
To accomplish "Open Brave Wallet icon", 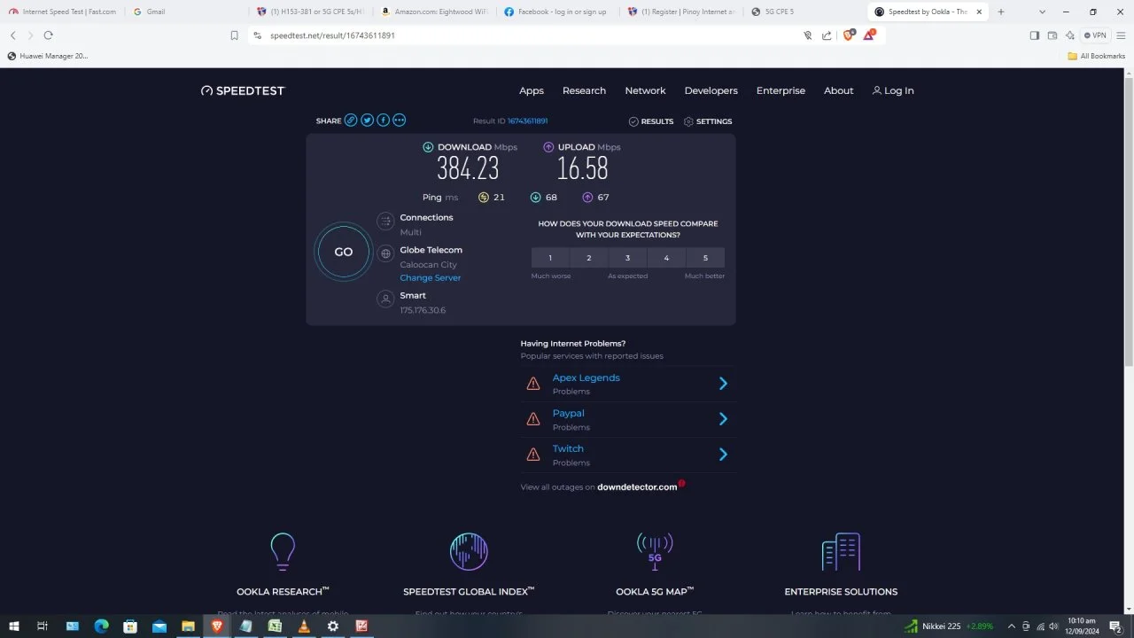I will (x=1052, y=35).
